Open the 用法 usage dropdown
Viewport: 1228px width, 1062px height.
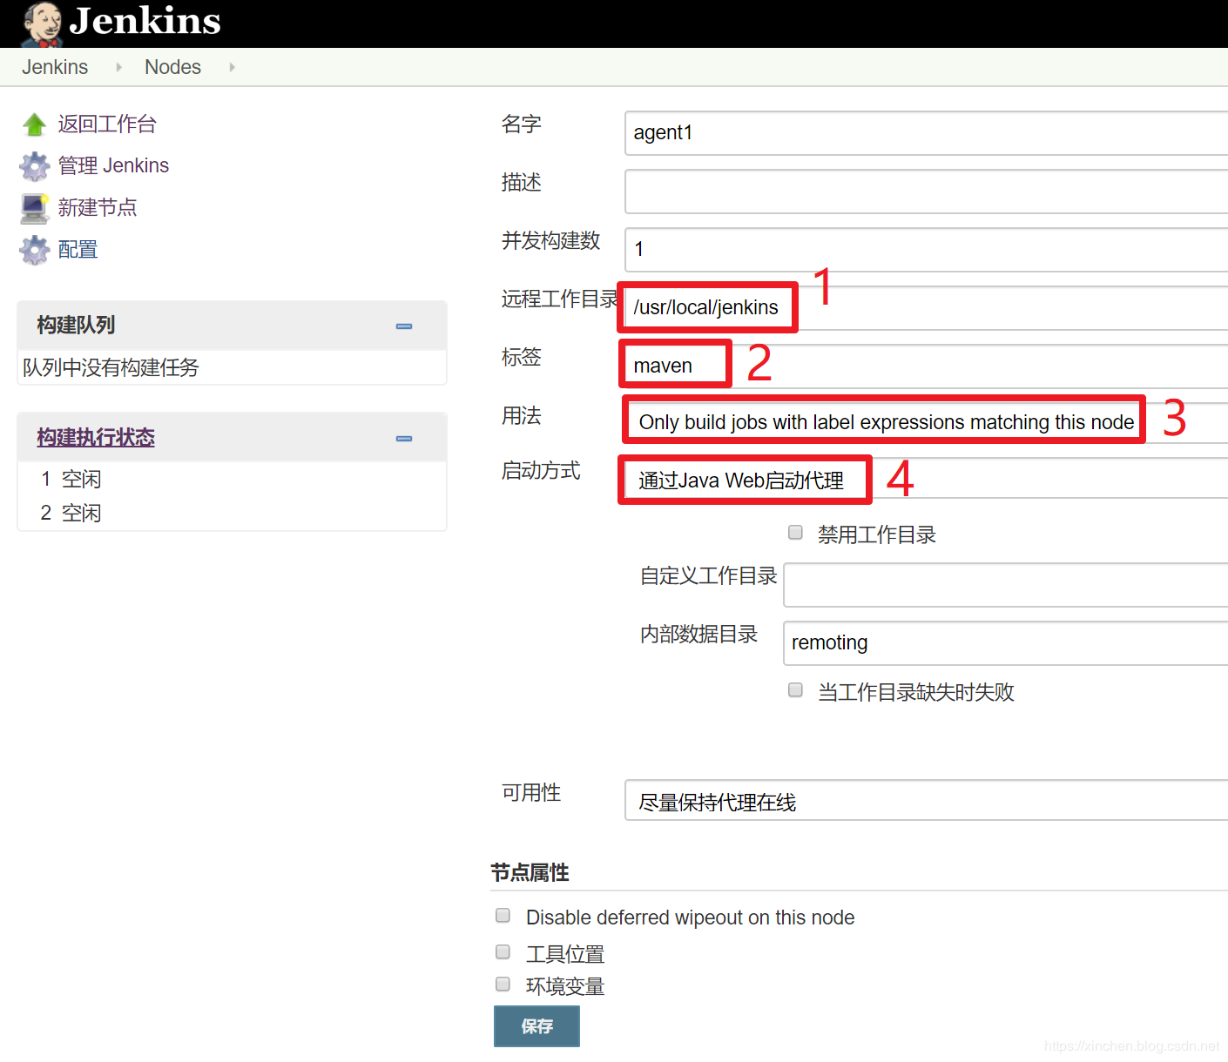tap(927, 421)
